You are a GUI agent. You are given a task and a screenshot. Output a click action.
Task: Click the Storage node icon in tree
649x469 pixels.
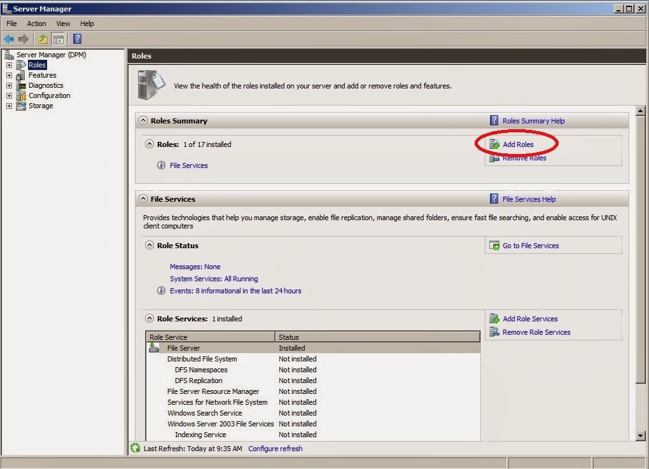(21, 106)
